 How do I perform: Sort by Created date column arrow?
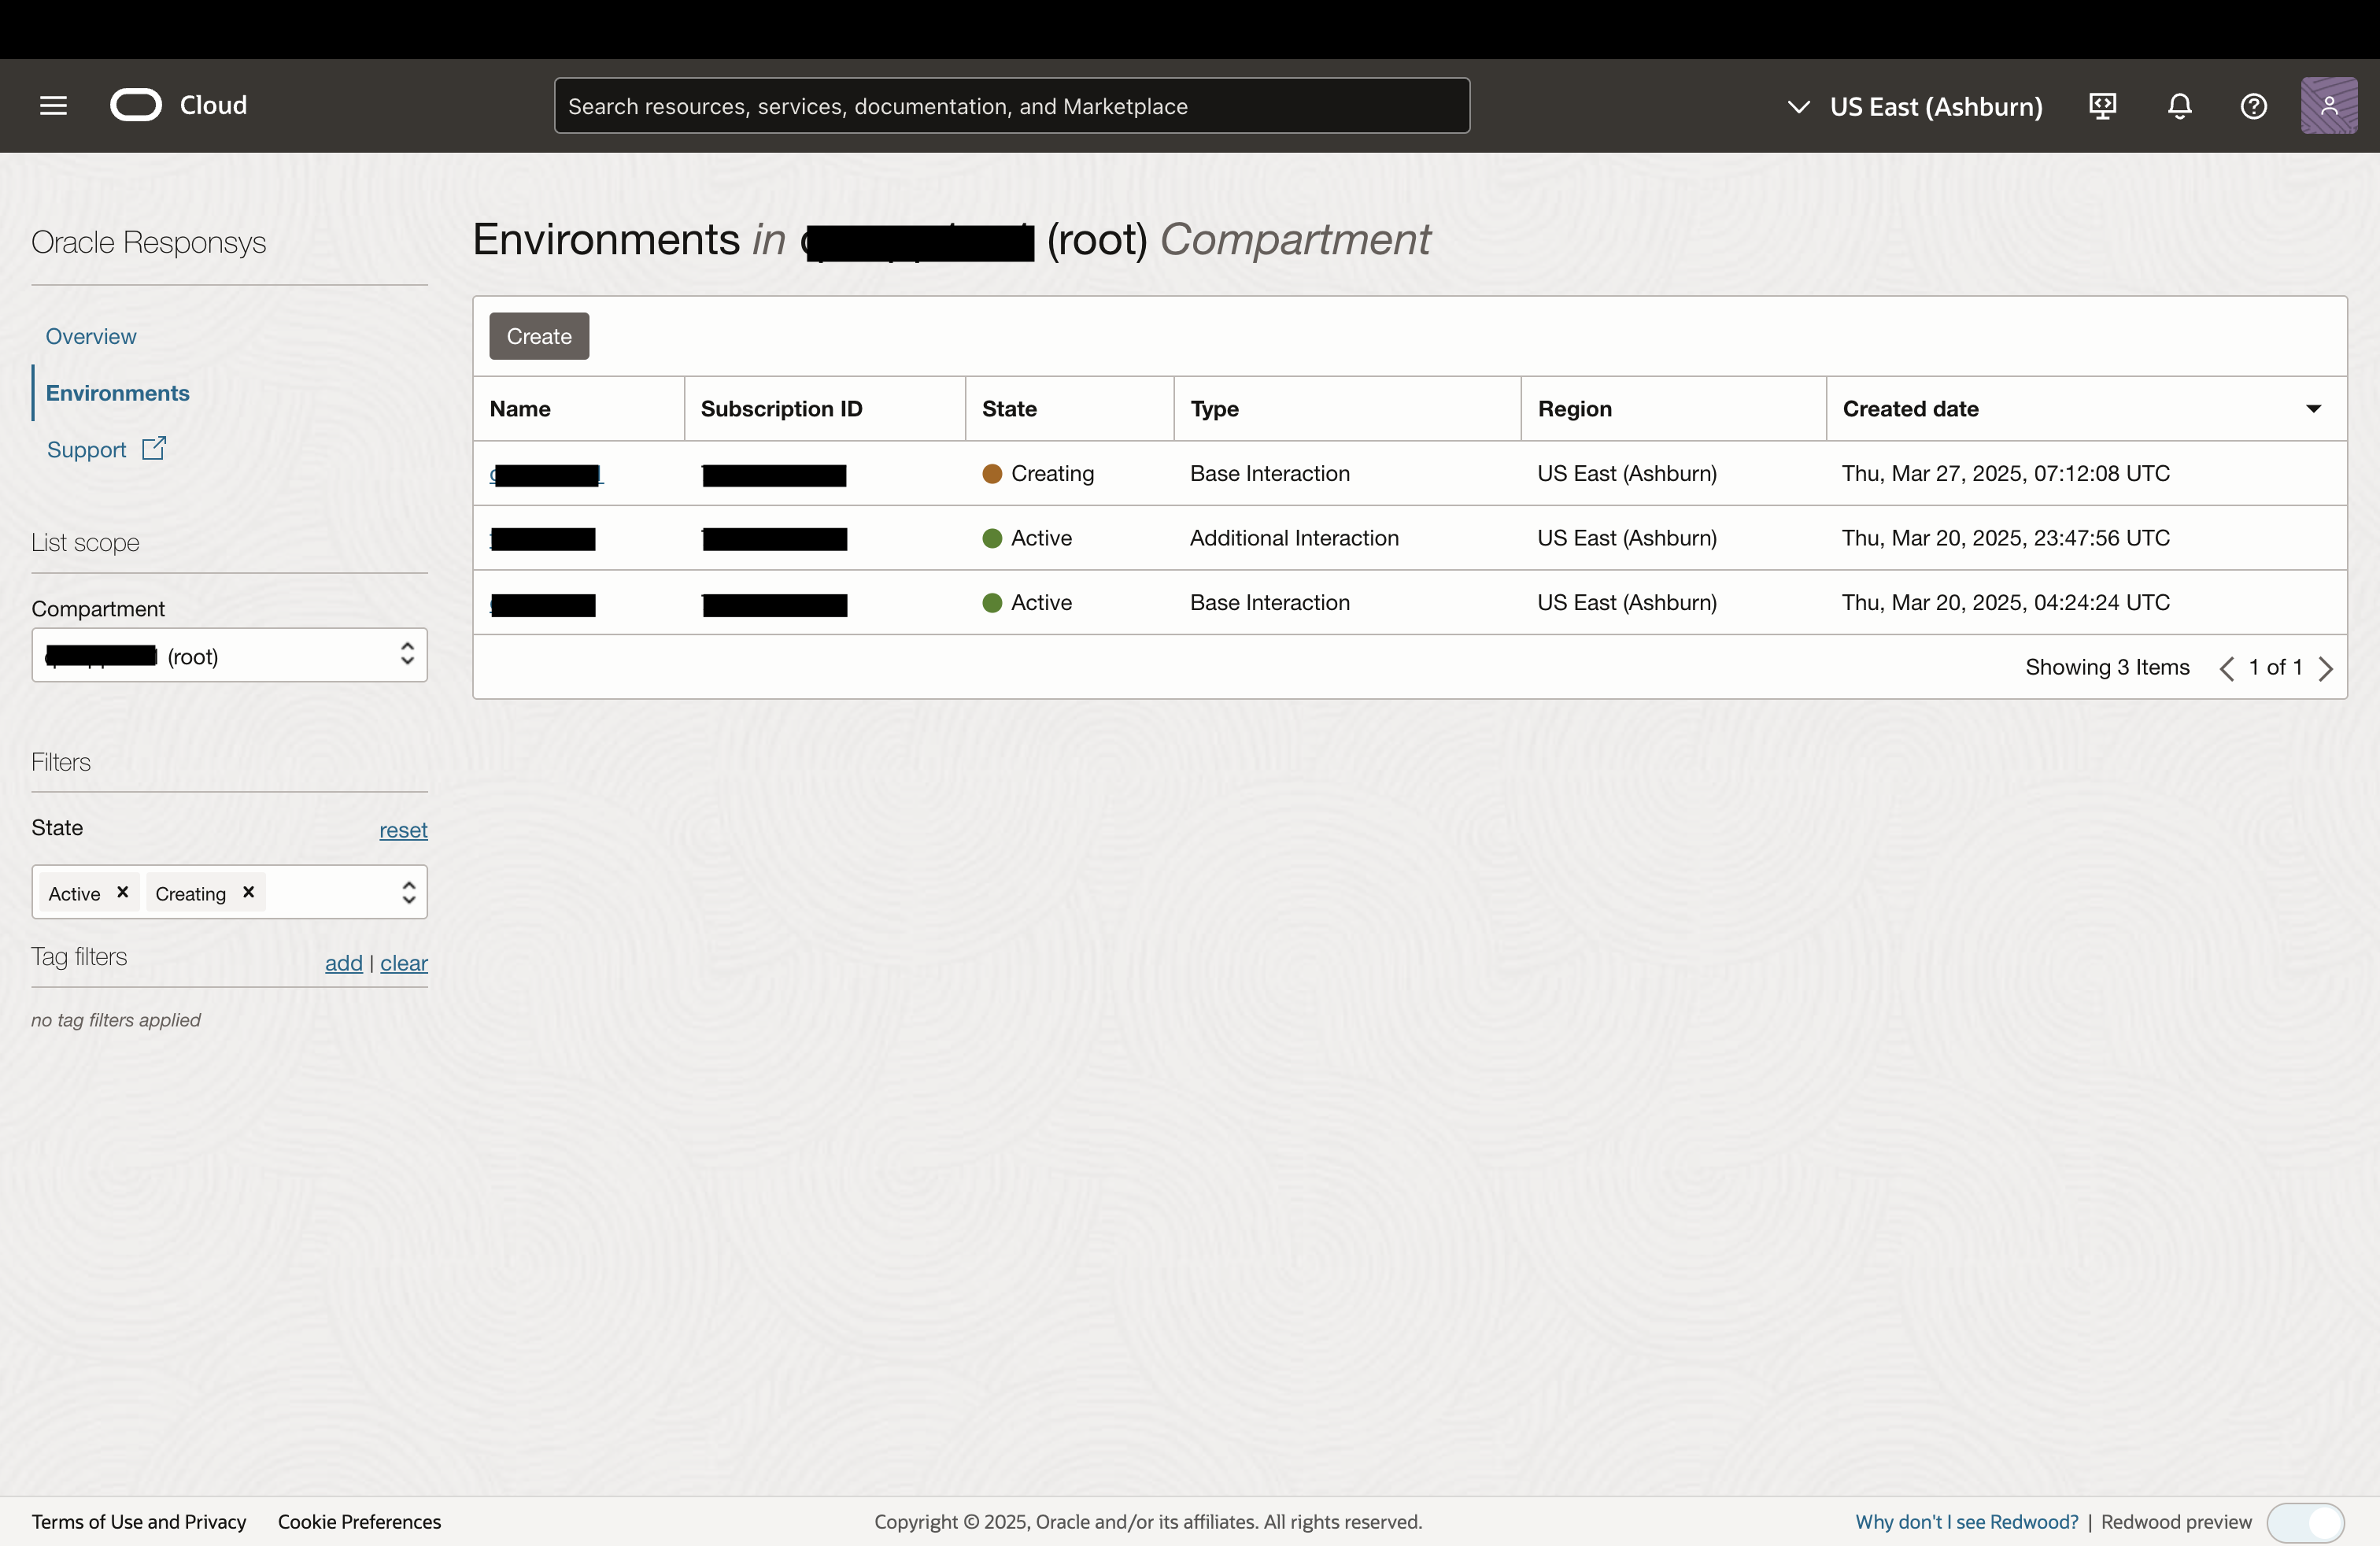click(x=2313, y=408)
